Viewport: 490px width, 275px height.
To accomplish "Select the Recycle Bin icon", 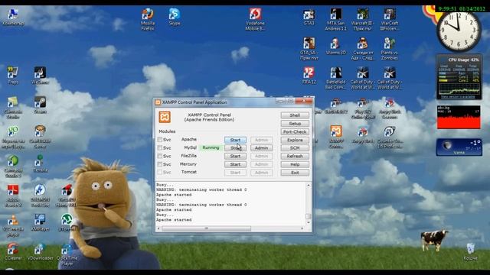I will pos(470,252).
